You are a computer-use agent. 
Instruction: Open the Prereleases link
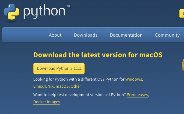[137, 95]
